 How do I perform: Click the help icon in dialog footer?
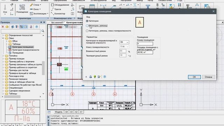click(105, 77)
